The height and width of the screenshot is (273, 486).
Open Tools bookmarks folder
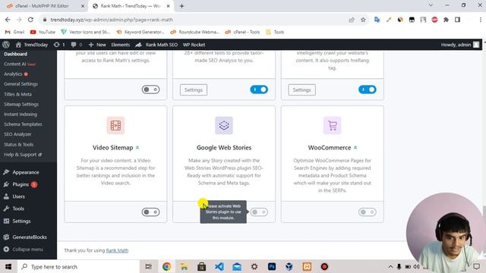coord(275,32)
